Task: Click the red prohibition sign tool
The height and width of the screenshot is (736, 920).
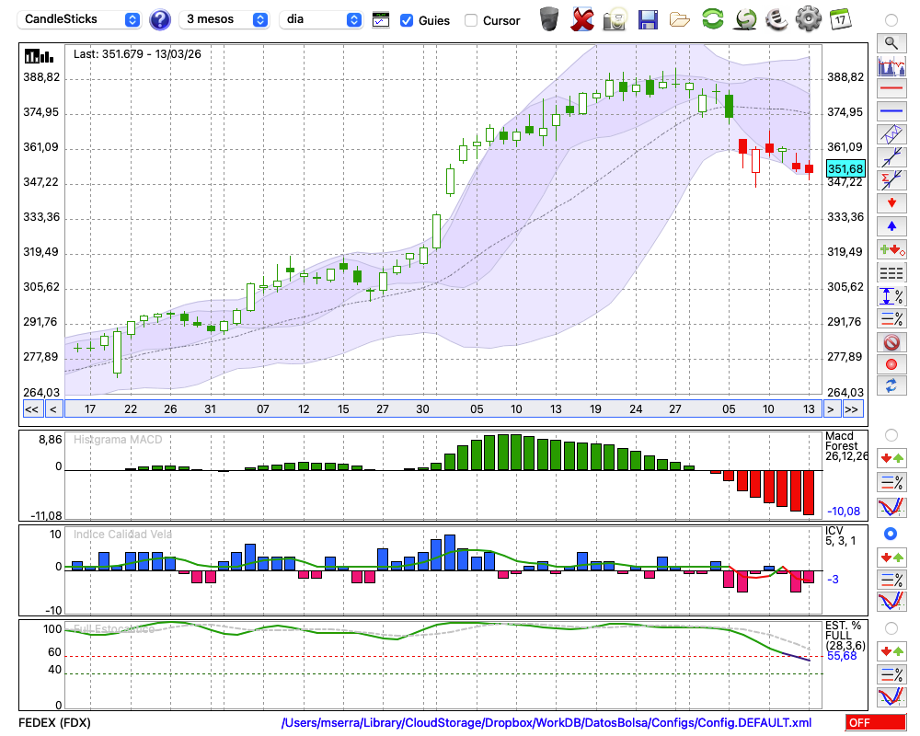Action: point(890,342)
